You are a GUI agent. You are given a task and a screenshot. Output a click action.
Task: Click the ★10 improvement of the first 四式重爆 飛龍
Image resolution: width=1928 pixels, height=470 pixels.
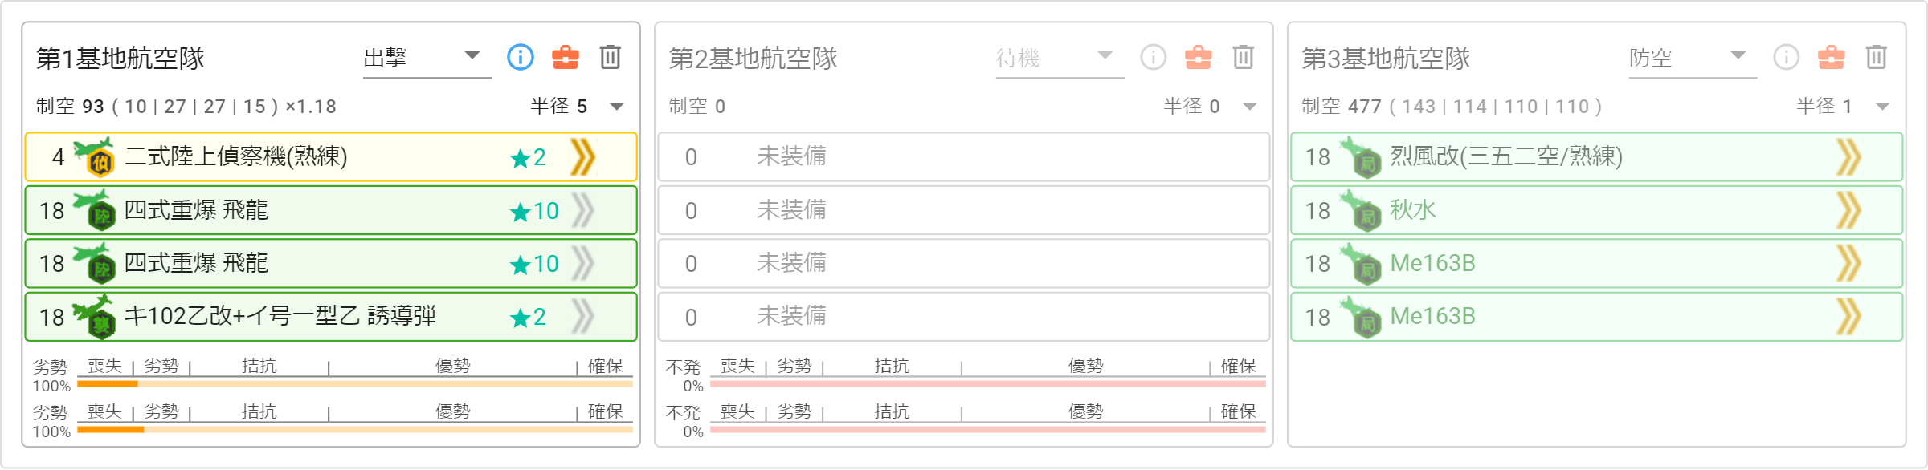tap(534, 211)
